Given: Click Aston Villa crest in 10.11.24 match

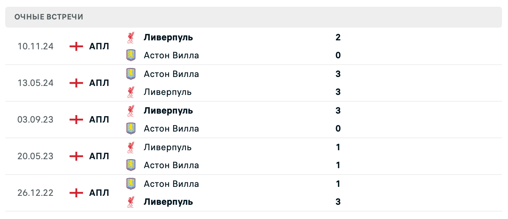Looking at the screenshot, I should tap(131, 55).
